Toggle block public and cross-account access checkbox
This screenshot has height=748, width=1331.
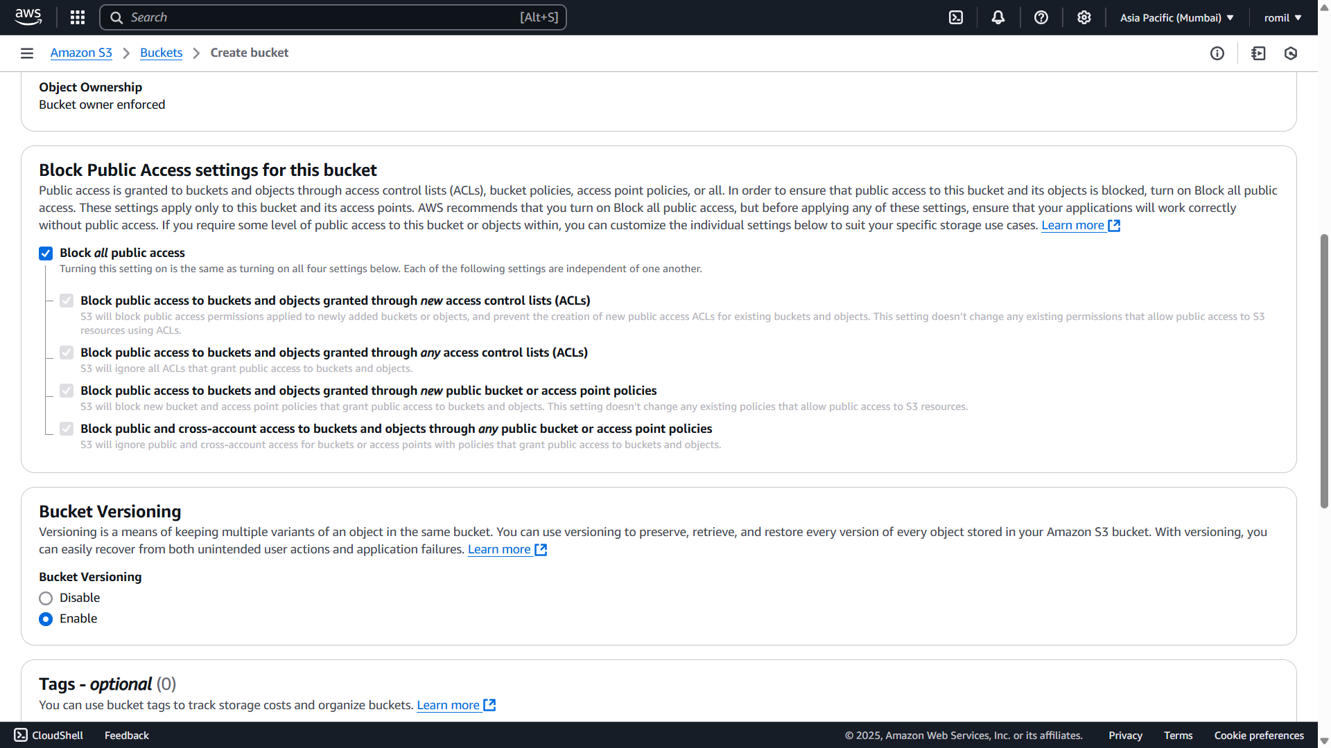point(67,429)
